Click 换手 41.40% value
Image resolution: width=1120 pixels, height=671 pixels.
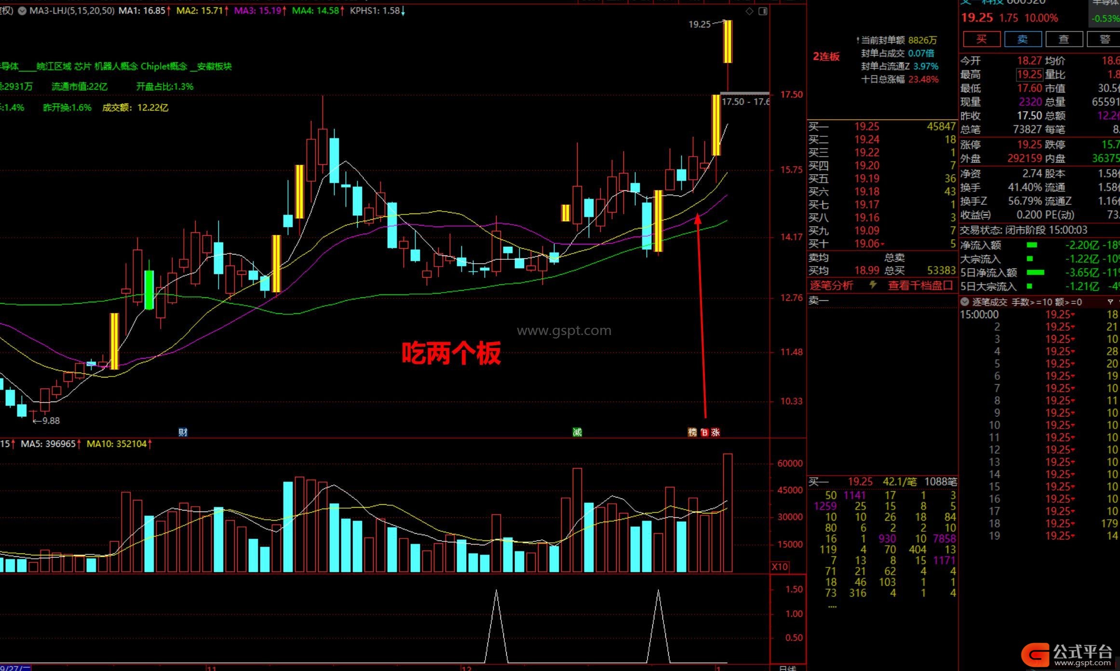click(x=1026, y=187)
